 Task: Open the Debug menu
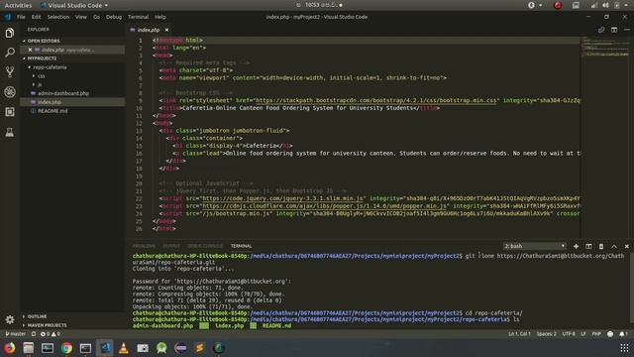coord(114,17)
